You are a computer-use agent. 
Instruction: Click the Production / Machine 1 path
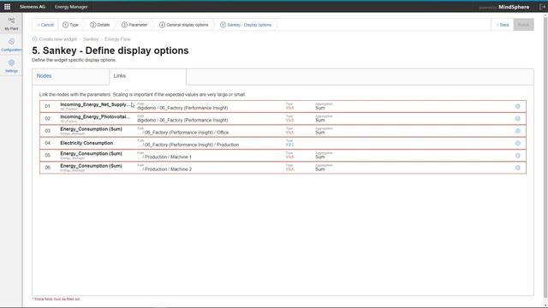(x=164, y=157)
